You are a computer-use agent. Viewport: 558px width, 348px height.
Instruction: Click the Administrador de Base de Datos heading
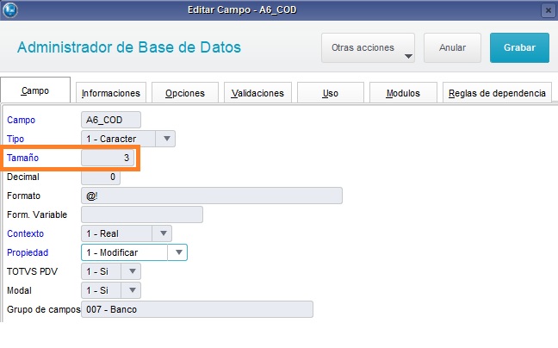(x=129, y=47)
